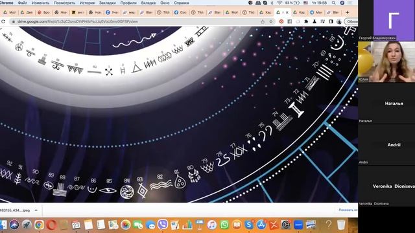Open Numbers from the Dock

point(187,225)
